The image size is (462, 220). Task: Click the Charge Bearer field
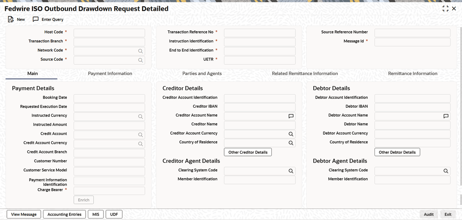(x=109, y=190)
